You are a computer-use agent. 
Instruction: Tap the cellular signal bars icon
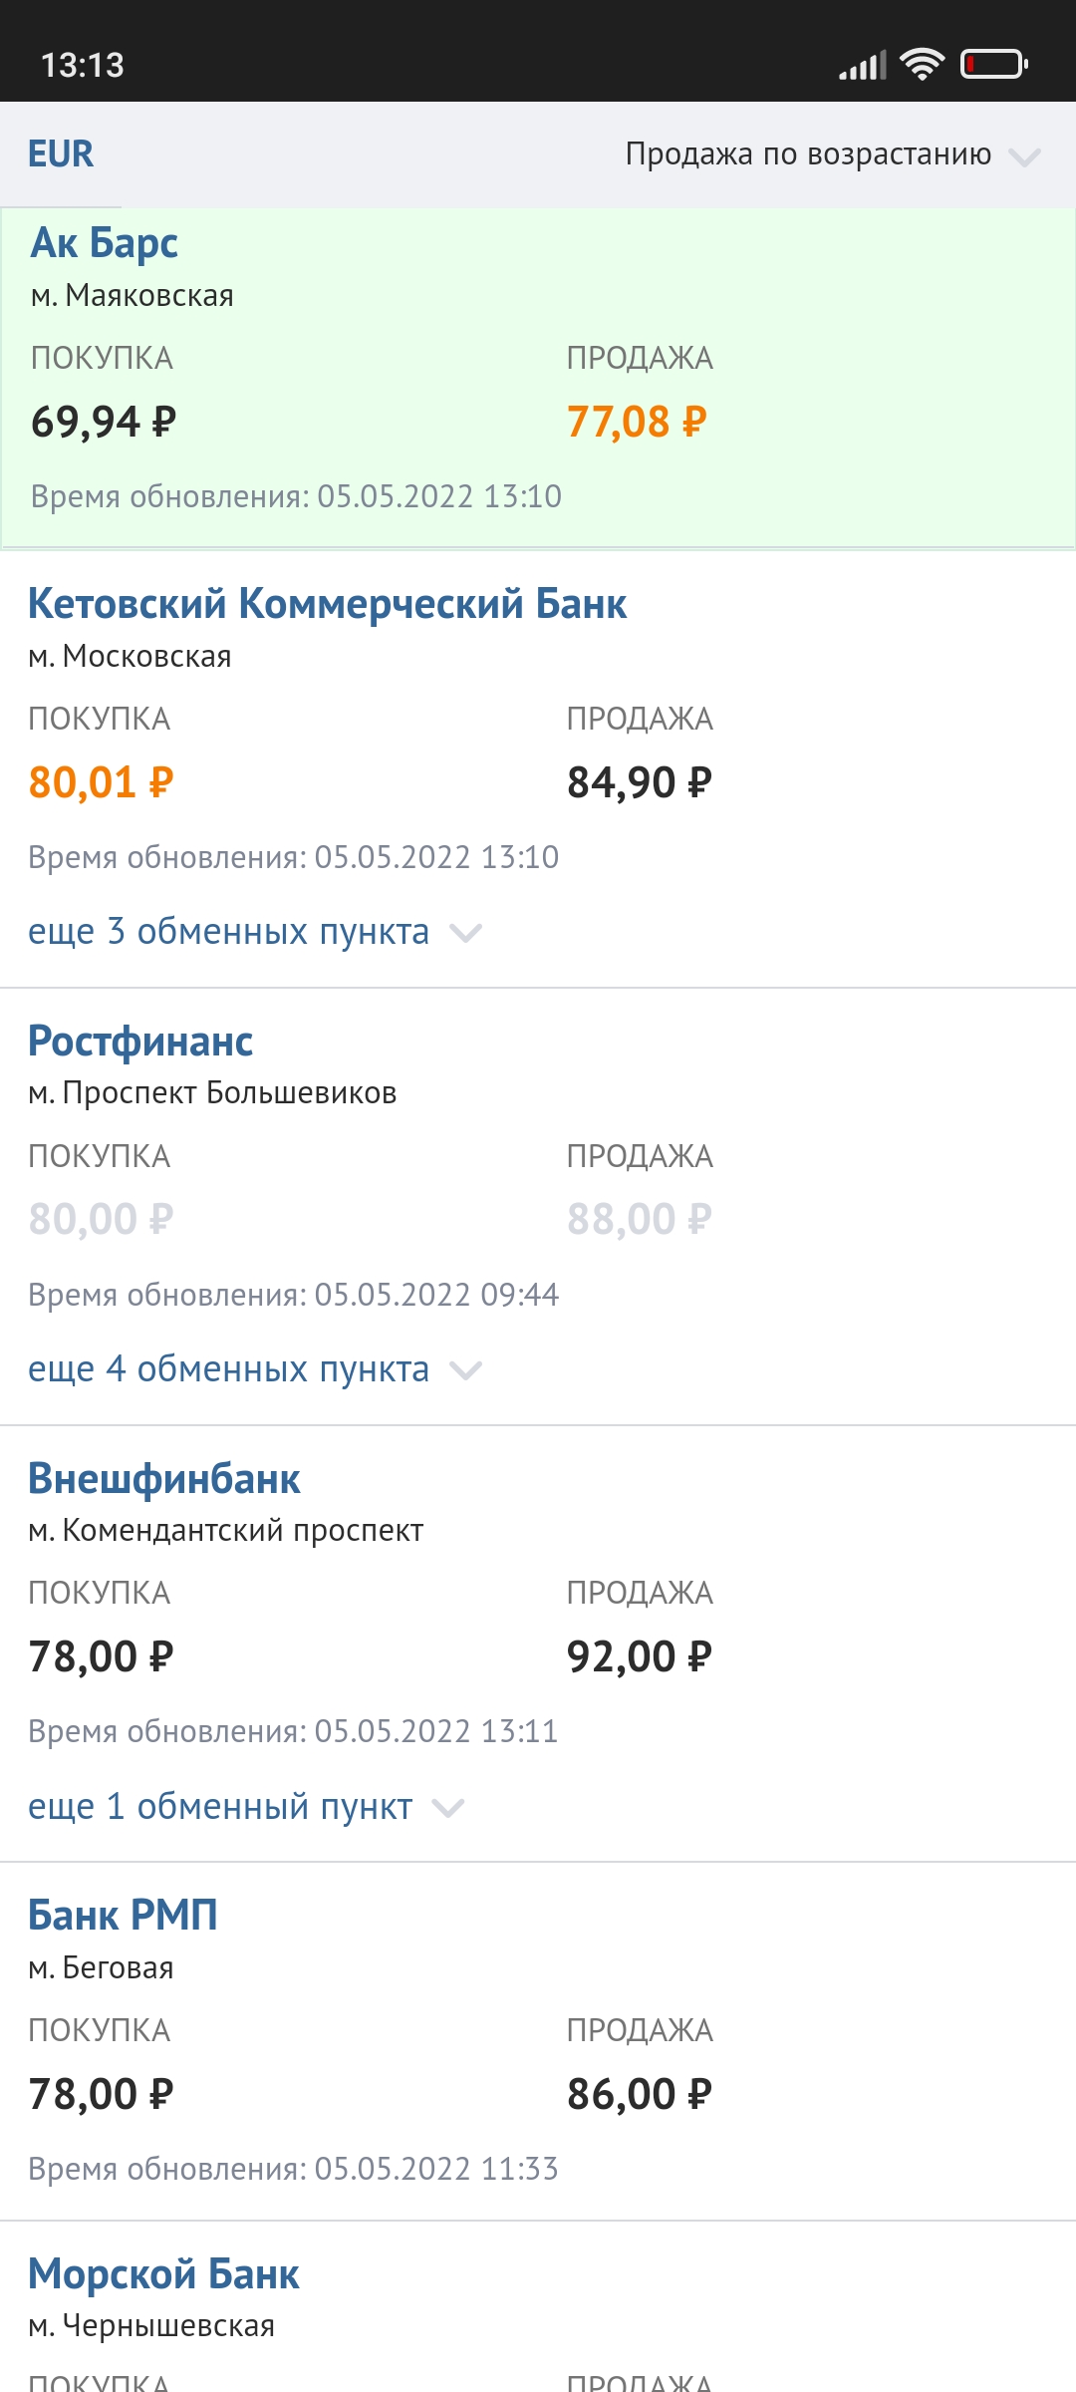(x=863, y=66)
